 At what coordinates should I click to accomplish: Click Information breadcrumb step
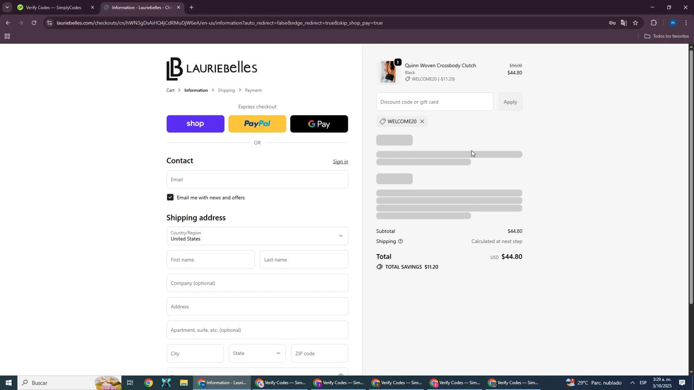(x=196, y=91)
